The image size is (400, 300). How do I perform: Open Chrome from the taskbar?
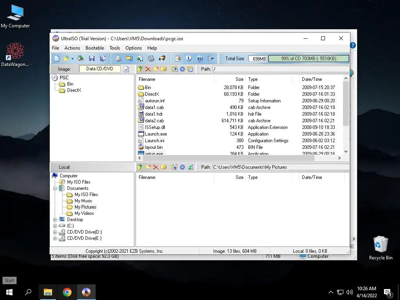point(67,292)
